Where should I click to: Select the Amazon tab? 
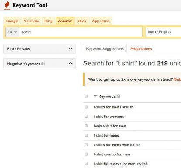pyautogui.click(x=65, y=21)
